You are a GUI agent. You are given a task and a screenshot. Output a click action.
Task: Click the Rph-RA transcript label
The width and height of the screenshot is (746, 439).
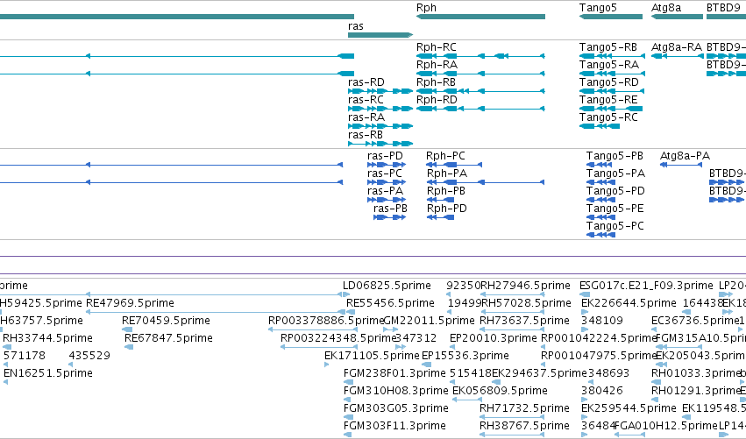437,65
